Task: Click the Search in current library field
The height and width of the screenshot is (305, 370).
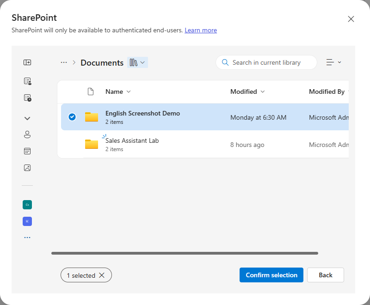Action: point(266,62)
